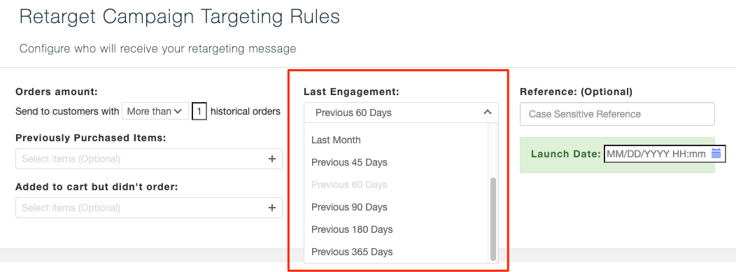Select the greyed Previous 60 Days option

349,185
